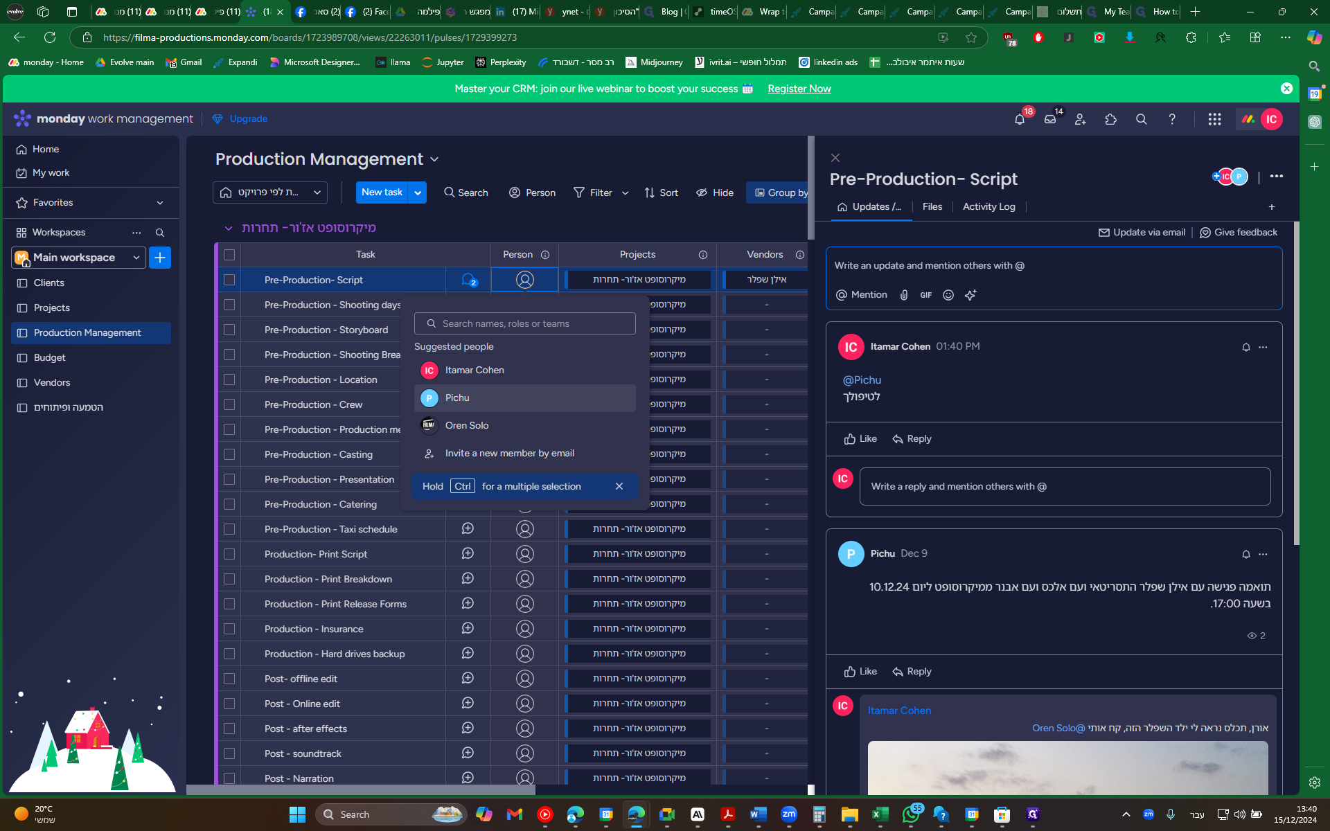
Task: Focus the Write a reply field
Action: pos(1065,486)
